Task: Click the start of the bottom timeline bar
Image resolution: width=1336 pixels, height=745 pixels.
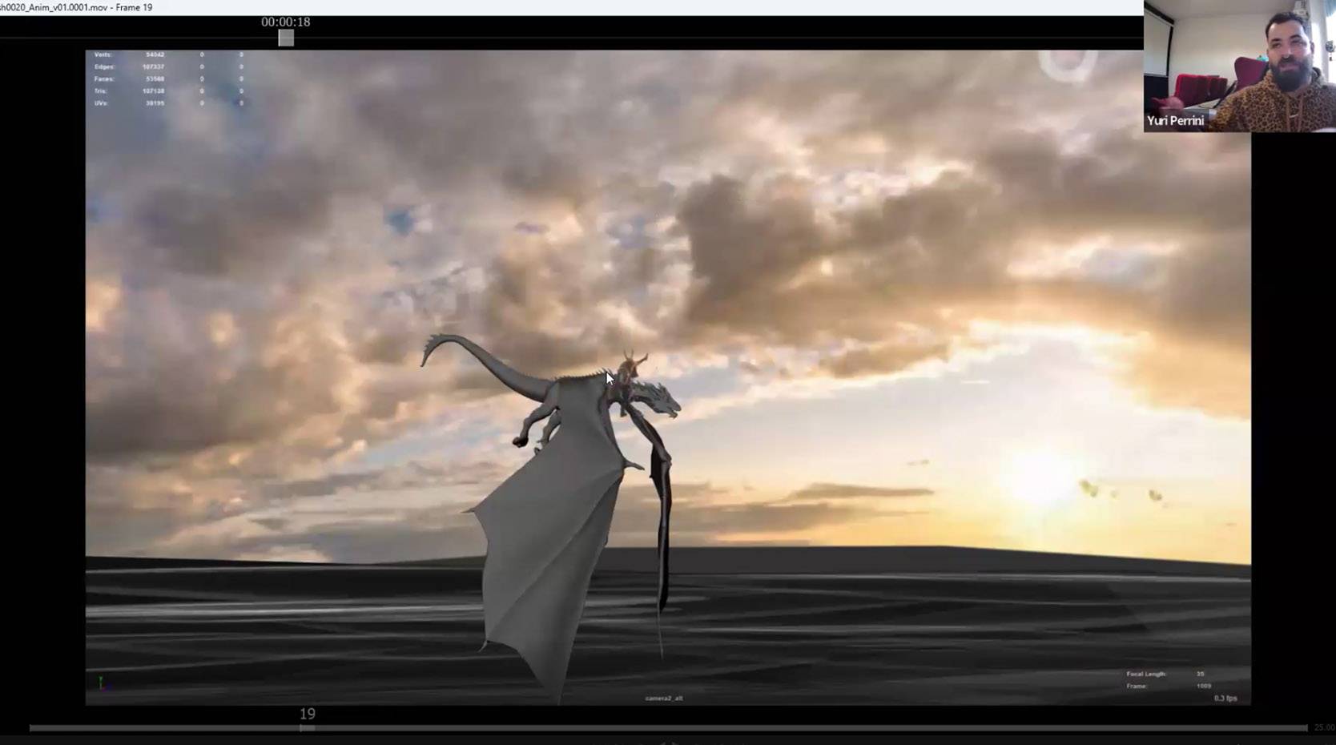Action: (x=34, y=727)
